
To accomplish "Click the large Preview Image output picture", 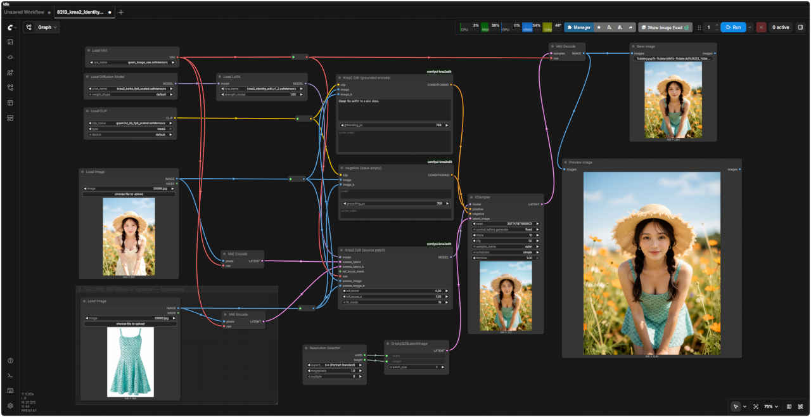I will tap(651, 263).
